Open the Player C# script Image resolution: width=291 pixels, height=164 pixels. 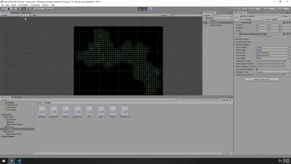(x=113, y=112)
